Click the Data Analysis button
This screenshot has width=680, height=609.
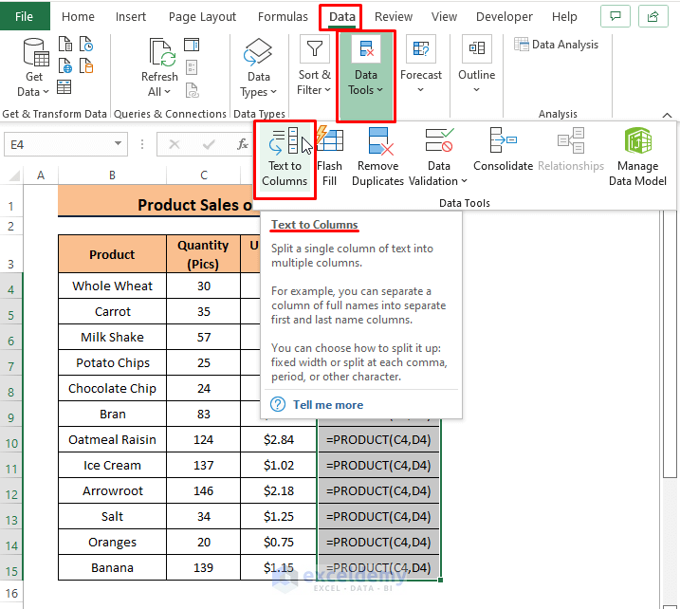(x=557, y=45)
